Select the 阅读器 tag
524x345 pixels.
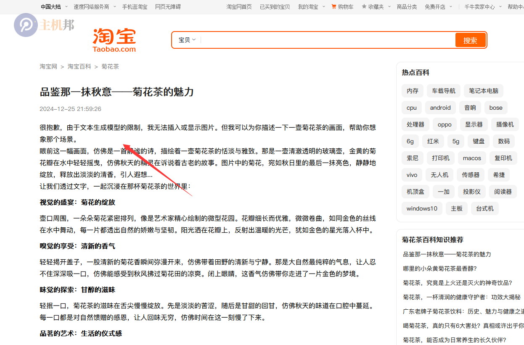coord(503,192)
